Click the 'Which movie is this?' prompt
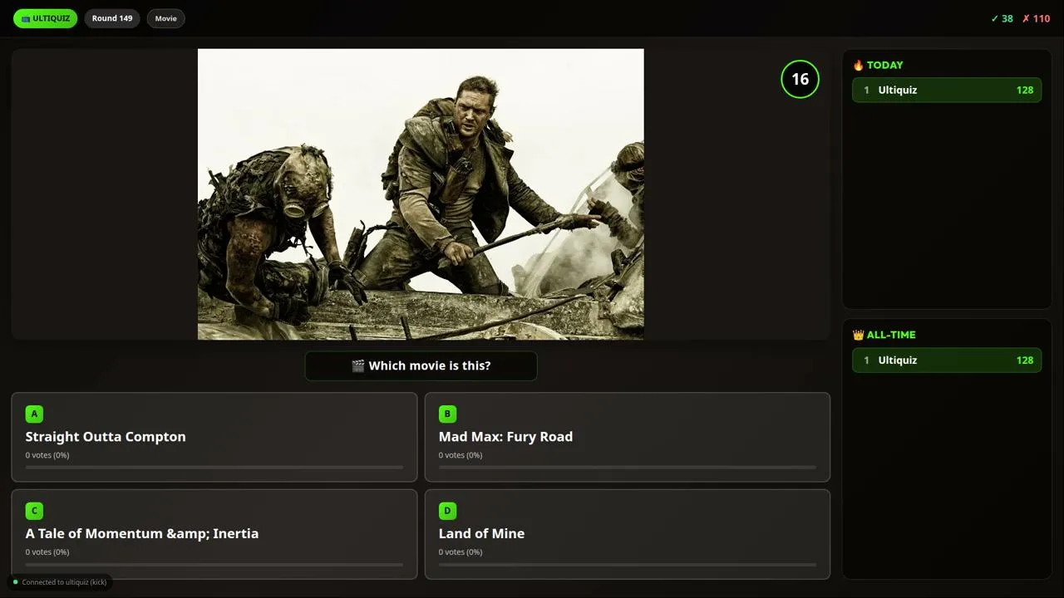 (x=421, y=365)
